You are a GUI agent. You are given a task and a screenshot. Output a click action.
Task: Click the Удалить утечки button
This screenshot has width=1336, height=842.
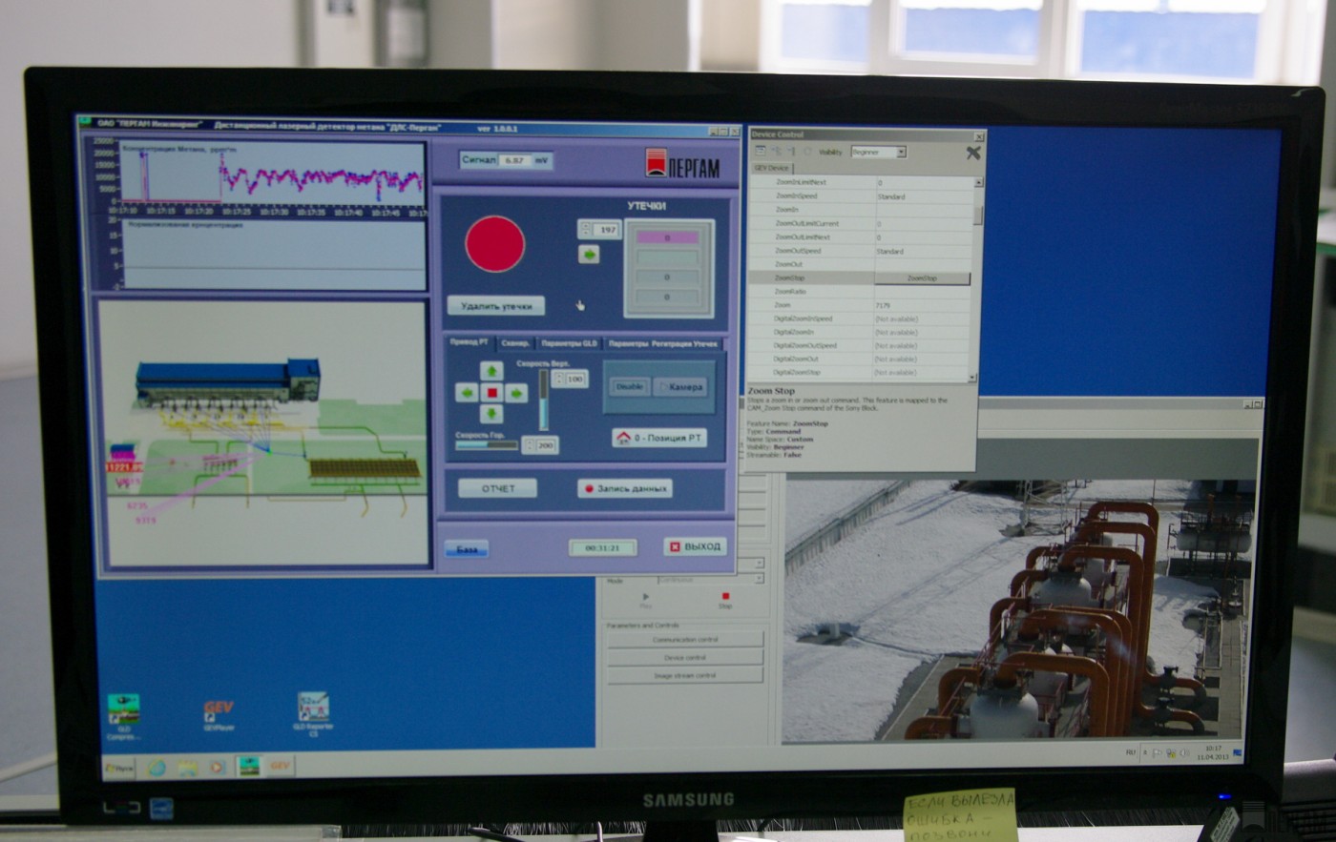point(496,306)
